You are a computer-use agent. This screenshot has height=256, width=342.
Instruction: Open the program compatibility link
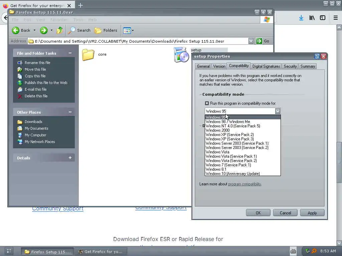[x=244, y=184]
